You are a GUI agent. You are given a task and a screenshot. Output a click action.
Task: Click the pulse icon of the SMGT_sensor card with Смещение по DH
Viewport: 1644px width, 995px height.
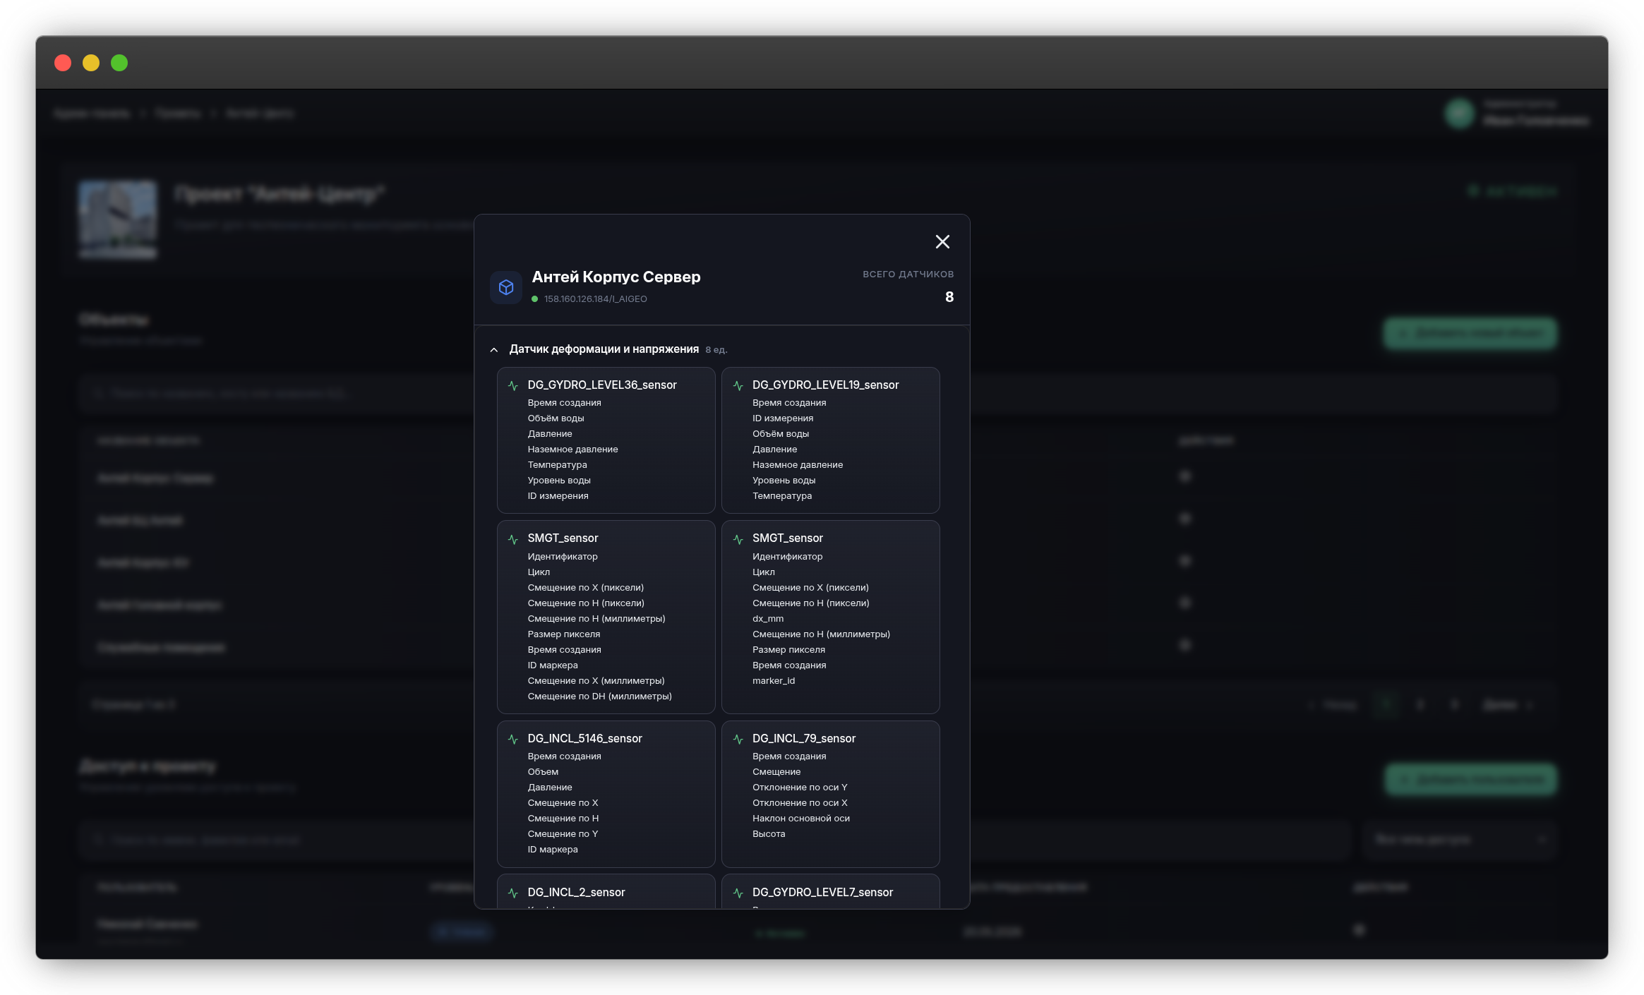tap(513, 539)
